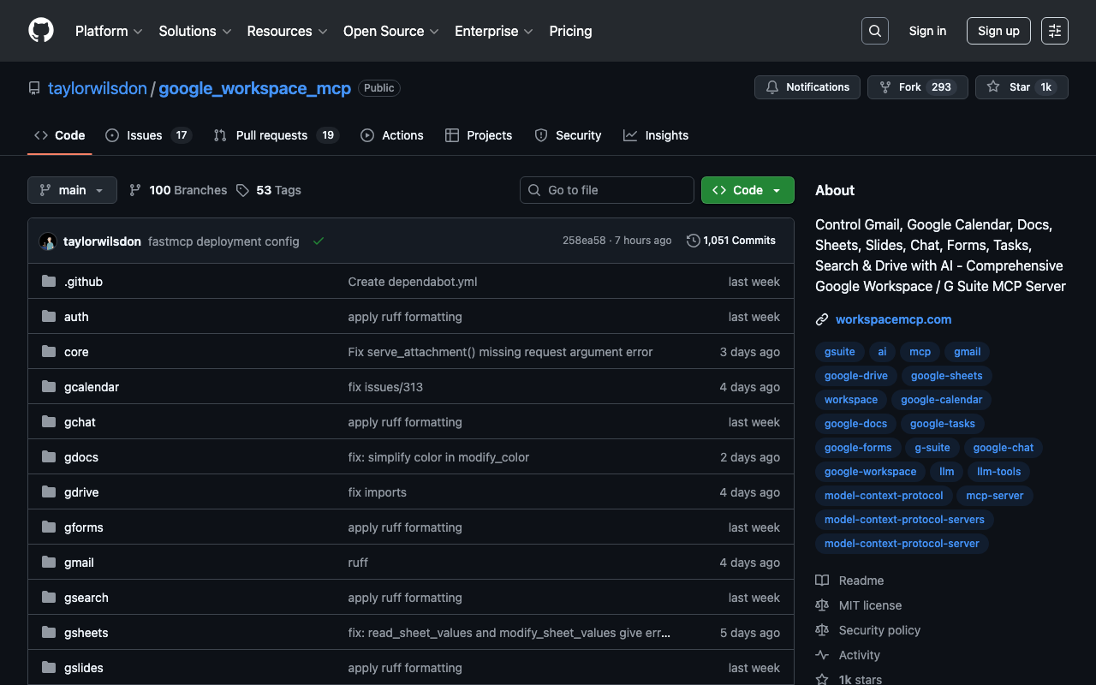Viewport: 1096px width, 685px height.
Task: Open the appearance settings sliders icon
Action: pos(1054,31)
